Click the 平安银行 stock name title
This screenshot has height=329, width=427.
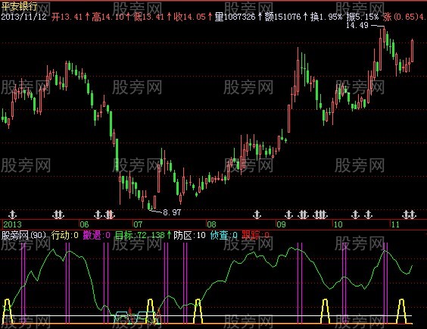click(19, 6)
